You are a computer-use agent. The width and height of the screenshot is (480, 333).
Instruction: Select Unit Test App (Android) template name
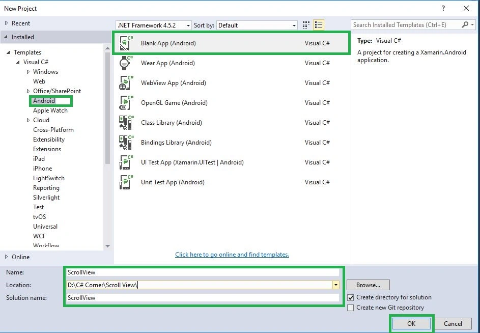173,182
